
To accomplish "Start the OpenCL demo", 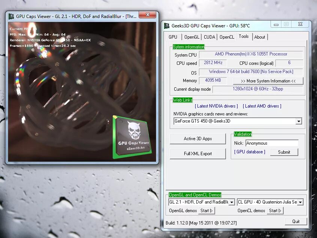I will pos(275,211).
